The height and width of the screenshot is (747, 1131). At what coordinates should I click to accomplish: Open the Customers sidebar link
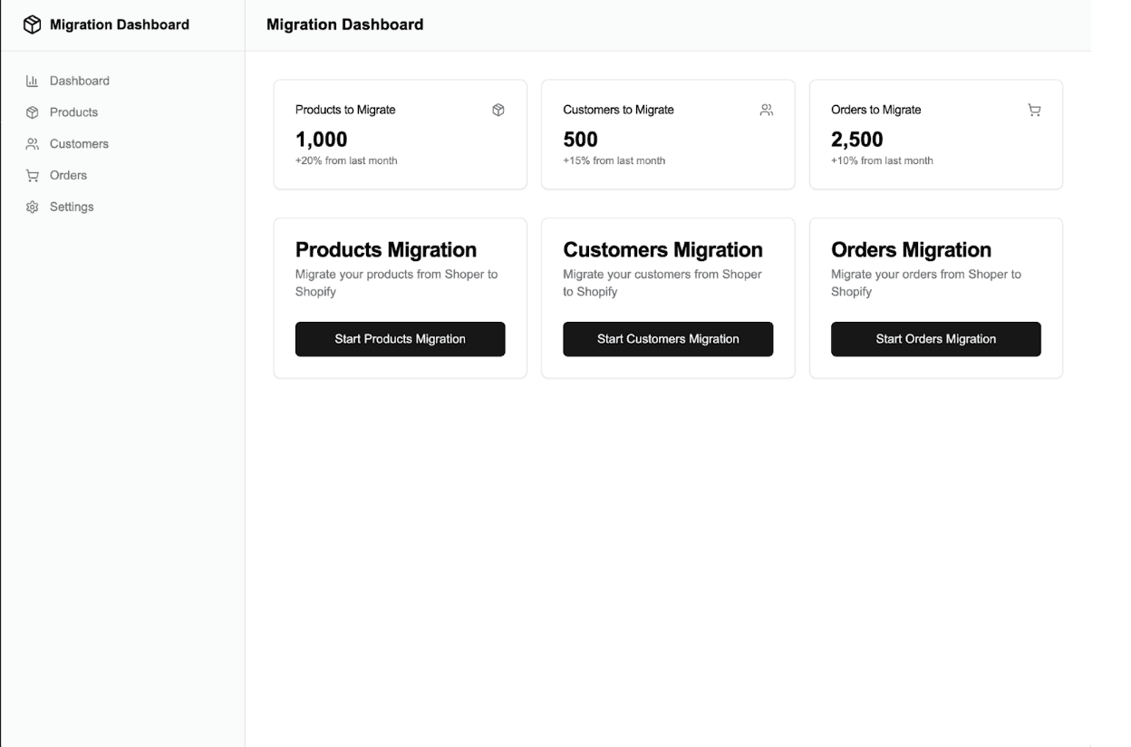point(79,144)
